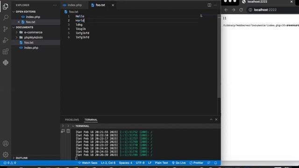Screen dimensions: 299x168
Task: Open foo.txt in Documents tree
Action: coord(29,42)
